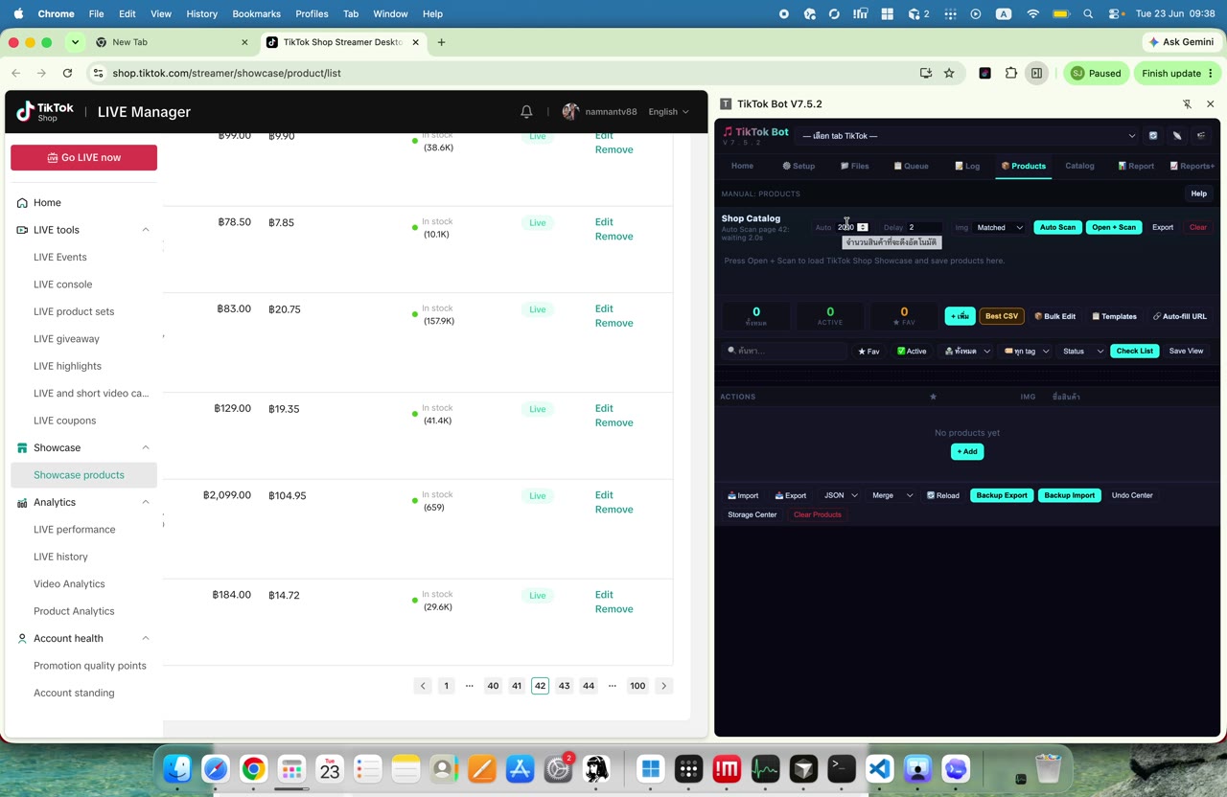Click Remove link for the ฿184.00 product
The width and height of the screenshot is (1227, 797).
[613, 609]
